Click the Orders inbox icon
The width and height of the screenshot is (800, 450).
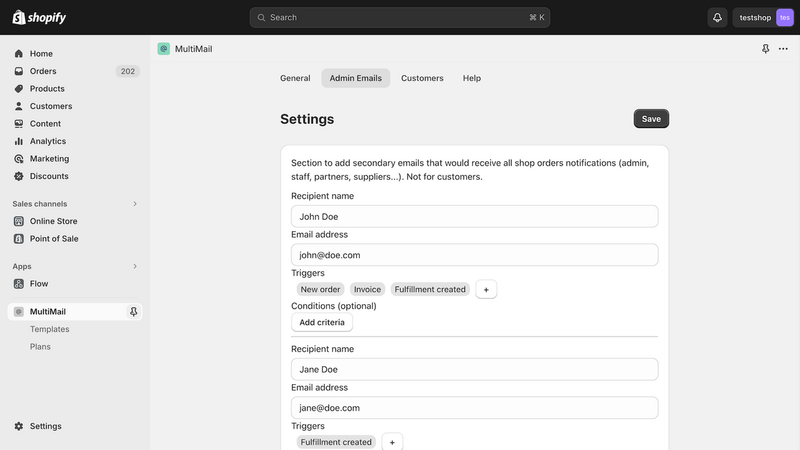coord(19,71)
